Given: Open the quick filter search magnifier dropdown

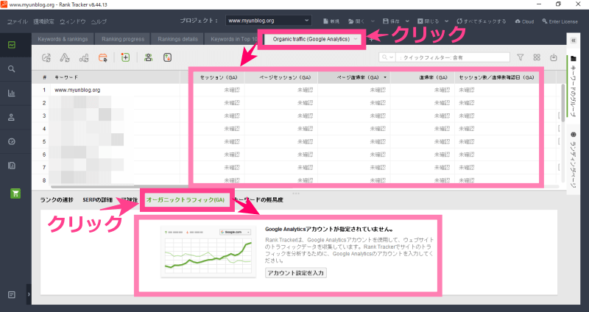Looking at the screenshot, I should [x=387, y=57].
